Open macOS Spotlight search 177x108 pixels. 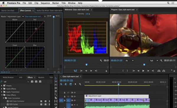[168, 3]
